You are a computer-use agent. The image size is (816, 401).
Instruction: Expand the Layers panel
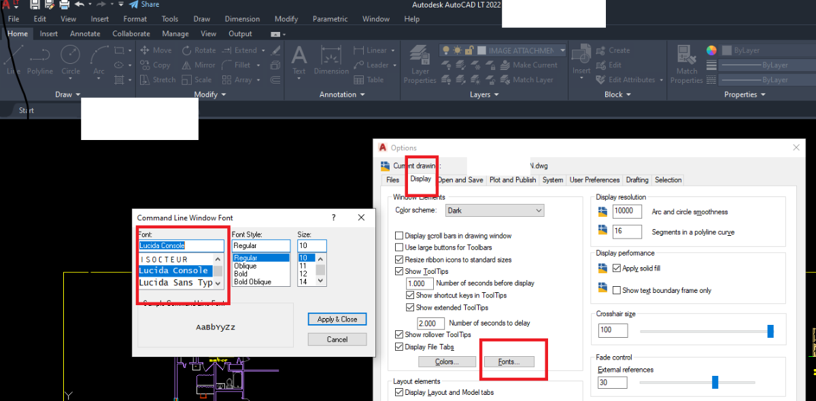click(484, 94)
